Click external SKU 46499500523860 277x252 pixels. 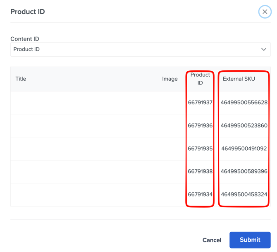(244, 125)
